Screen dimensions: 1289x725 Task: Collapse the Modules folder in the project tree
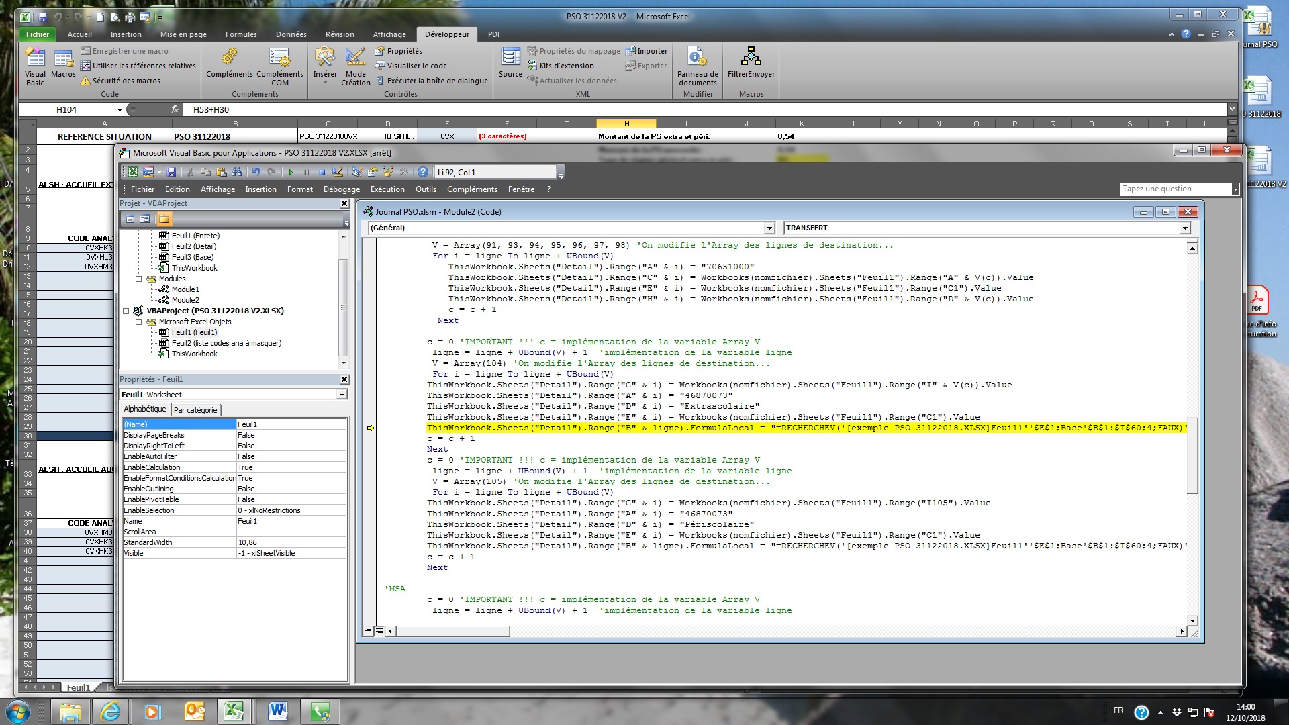[139, 279]
